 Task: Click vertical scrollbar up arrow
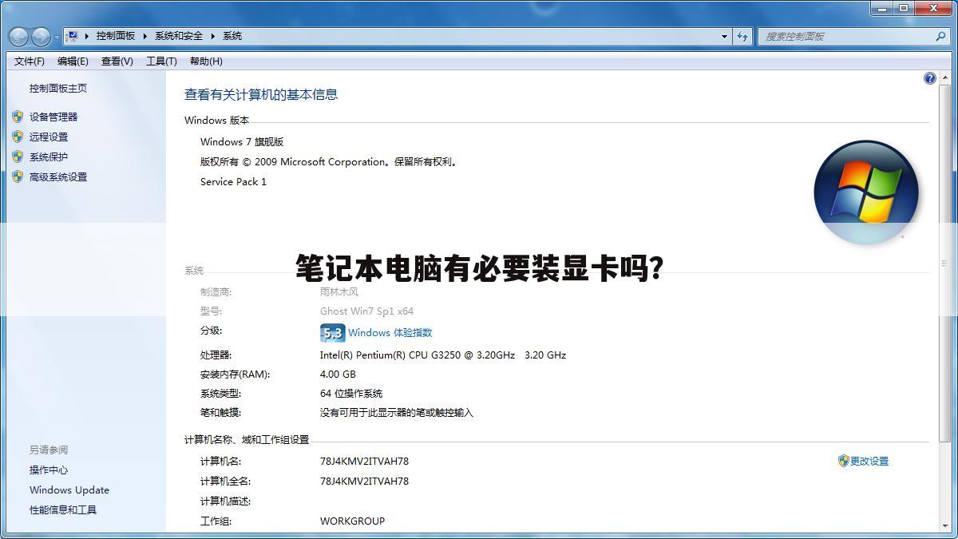[945, 78]
